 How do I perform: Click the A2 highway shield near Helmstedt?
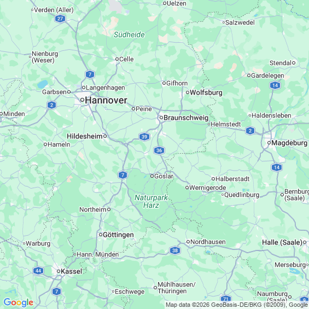(250, 131)
